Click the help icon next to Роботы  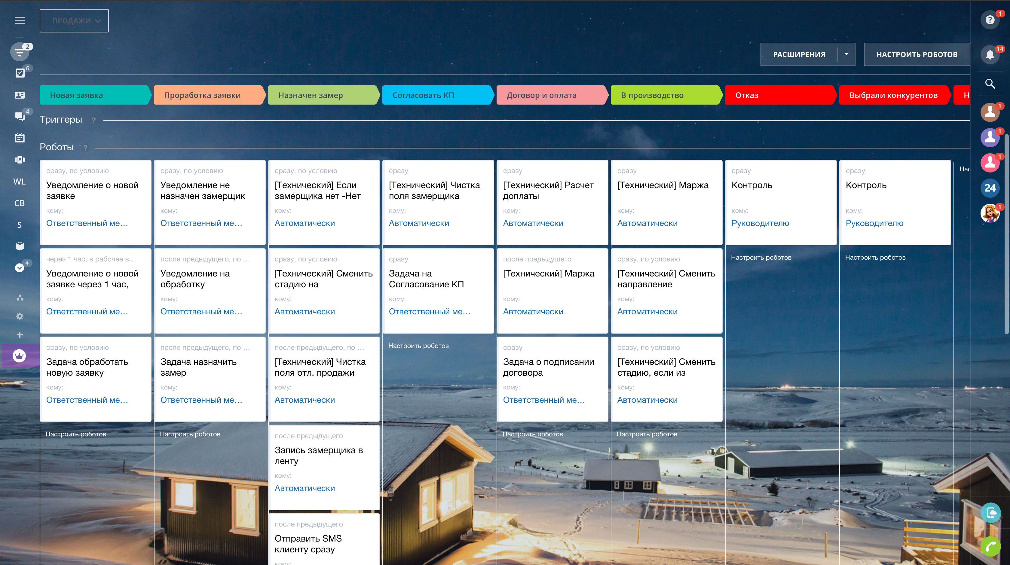pyautogui.click(x=85, y=148)
